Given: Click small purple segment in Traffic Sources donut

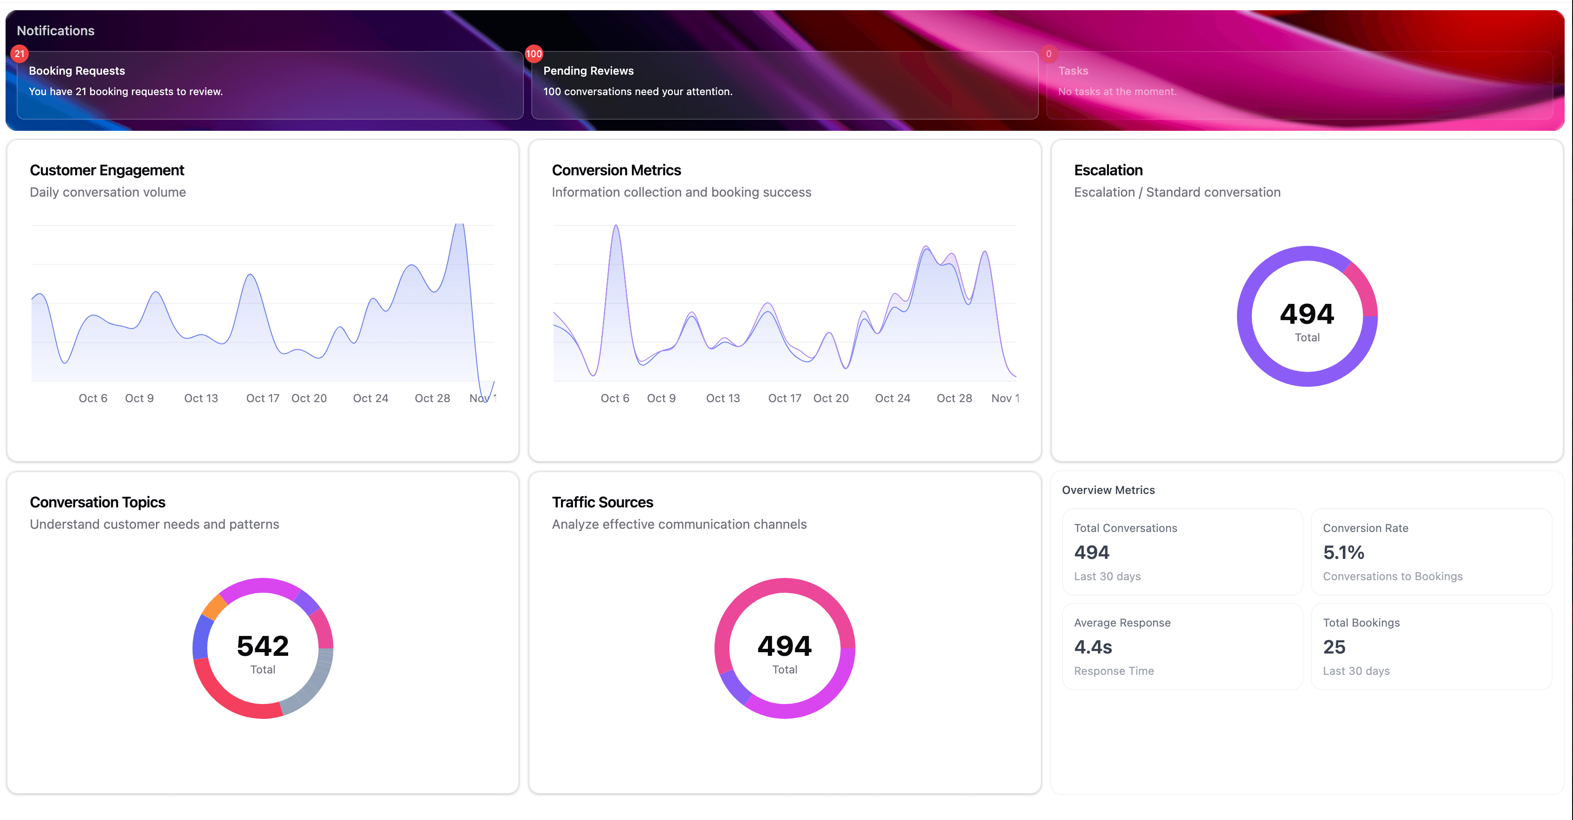Looking at the screenshot, I should (x=736, y=687).
